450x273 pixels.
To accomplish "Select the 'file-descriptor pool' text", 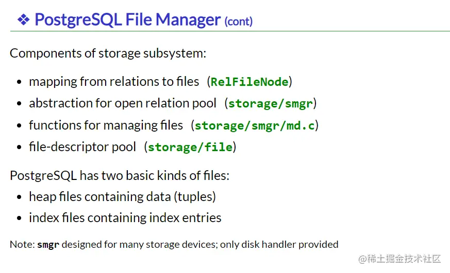I will pos(82,147).
